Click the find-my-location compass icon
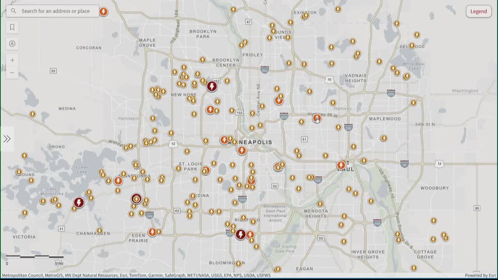The height and width of the screenshot is (280, 498). coord(12,43)
